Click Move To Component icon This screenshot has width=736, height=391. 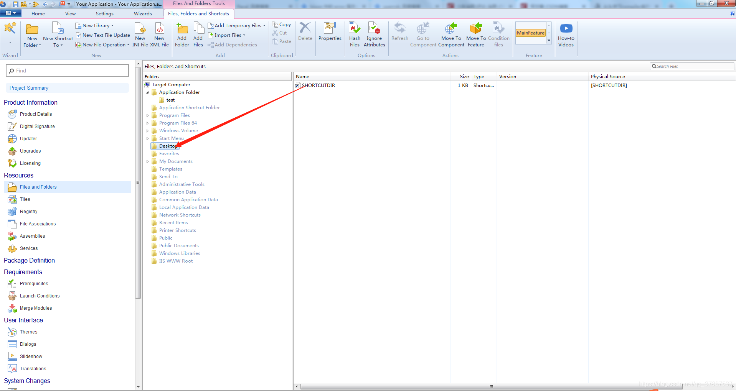tap(451, 35)
